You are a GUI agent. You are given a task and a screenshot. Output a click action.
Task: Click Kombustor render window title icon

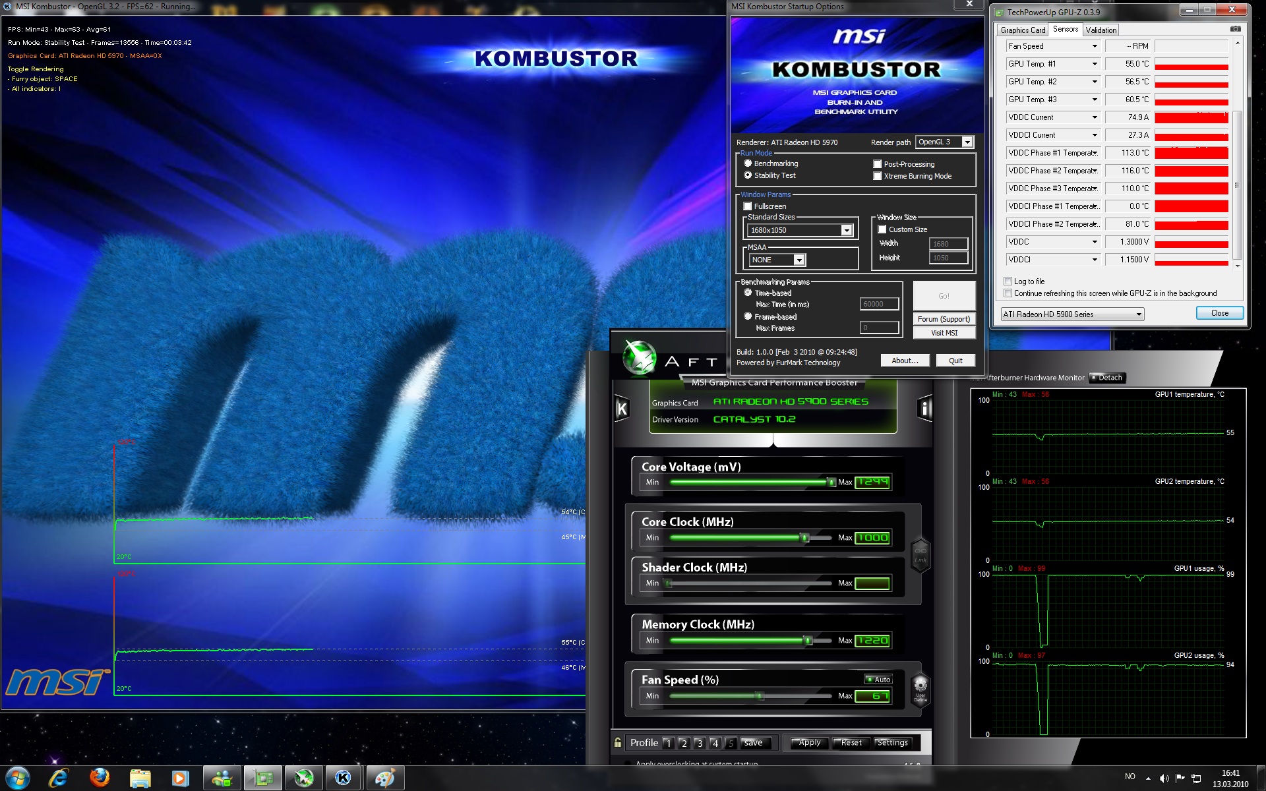pyautogui.click(x=7, y=7)
